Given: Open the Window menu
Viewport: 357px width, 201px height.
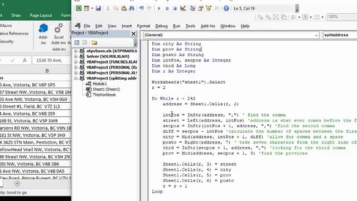Looking at the screenshot, I should 228,26.
